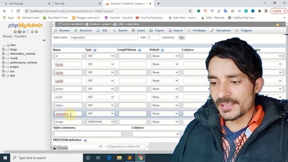This screenshot has height=162, width=288.
Task: Open the Console bar
Action: tap(60, 148)
